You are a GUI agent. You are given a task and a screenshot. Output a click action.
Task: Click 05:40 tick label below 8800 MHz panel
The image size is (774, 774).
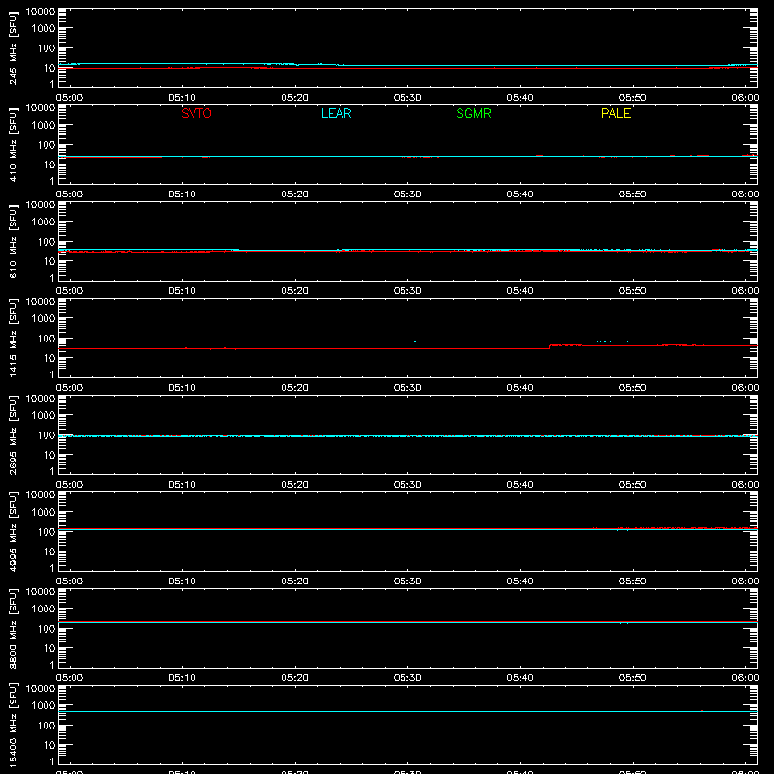point(520,678)
